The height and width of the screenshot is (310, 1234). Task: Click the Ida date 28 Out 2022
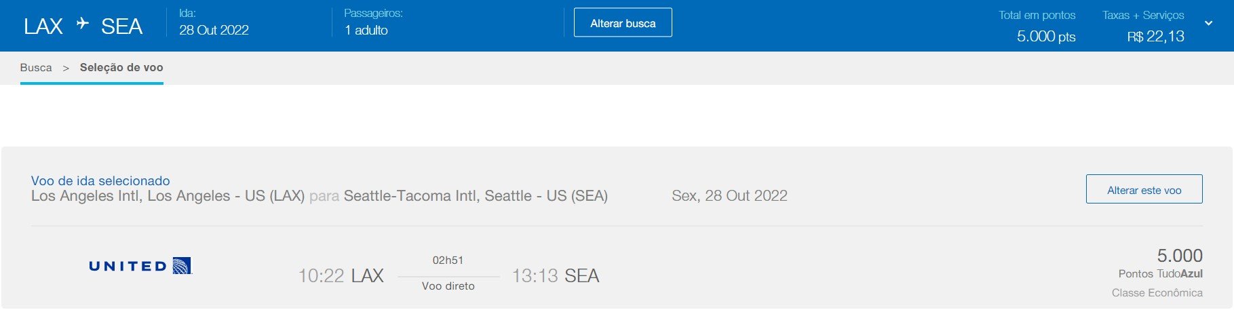click(x=214, y=30)
